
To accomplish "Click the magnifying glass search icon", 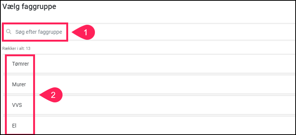I will click(9, 31).
